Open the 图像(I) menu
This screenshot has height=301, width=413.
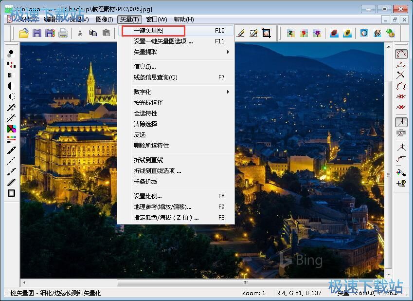[104, 19]
